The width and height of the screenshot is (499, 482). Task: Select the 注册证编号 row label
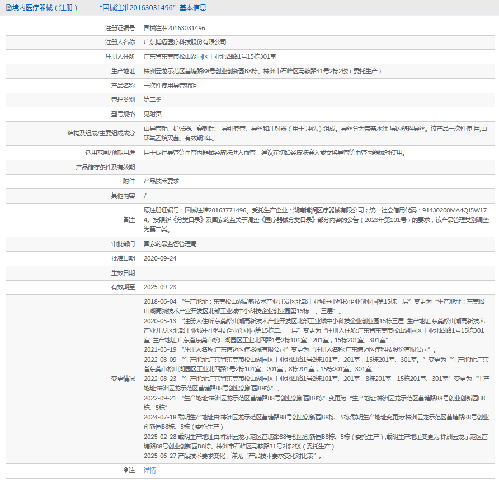[120, 28]
